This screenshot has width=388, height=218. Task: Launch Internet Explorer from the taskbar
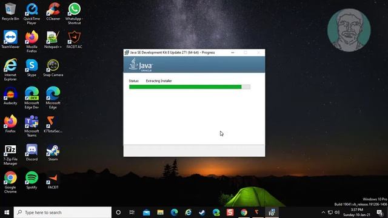pyautogui.click(x=189, y=213)
